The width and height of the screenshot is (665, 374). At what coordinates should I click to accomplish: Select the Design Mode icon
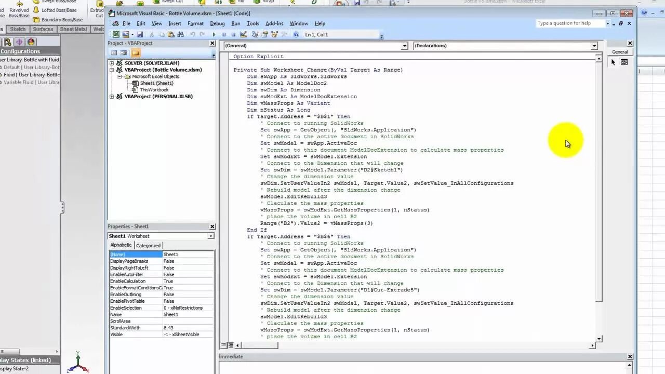click(x=243, y=34)
